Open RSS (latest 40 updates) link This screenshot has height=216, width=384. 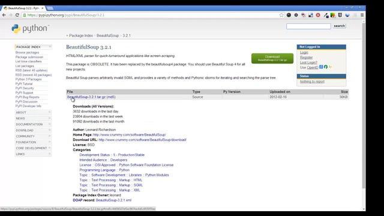tap(31, 71)
